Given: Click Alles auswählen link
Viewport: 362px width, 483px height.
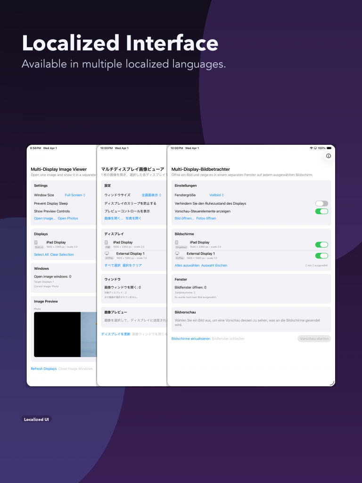Looking at the screenshot, I should pos(187,265).
